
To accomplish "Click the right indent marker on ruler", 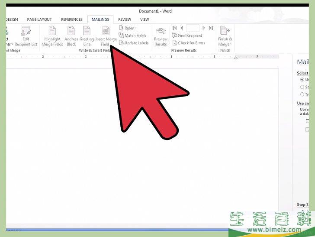I will tap(236, 58).
